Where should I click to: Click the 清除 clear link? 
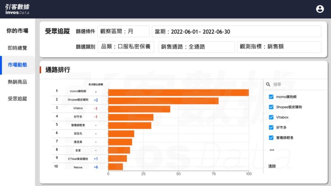coord(272,166)
